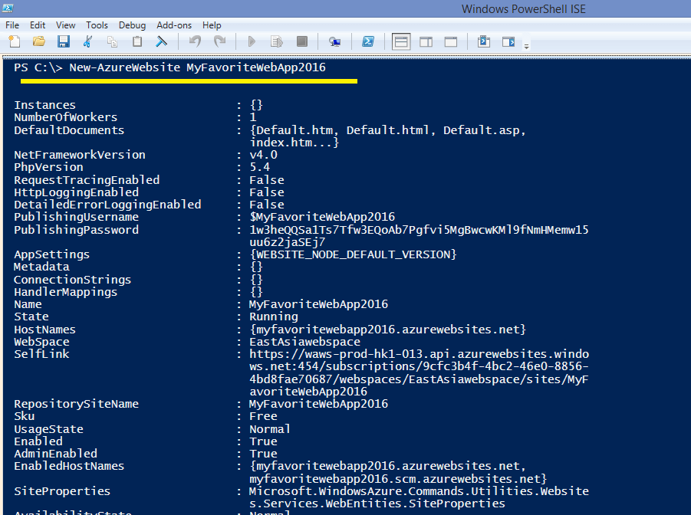Open the Help menu
Viewport: 691px width, 515px height.
tap(212, 25)
